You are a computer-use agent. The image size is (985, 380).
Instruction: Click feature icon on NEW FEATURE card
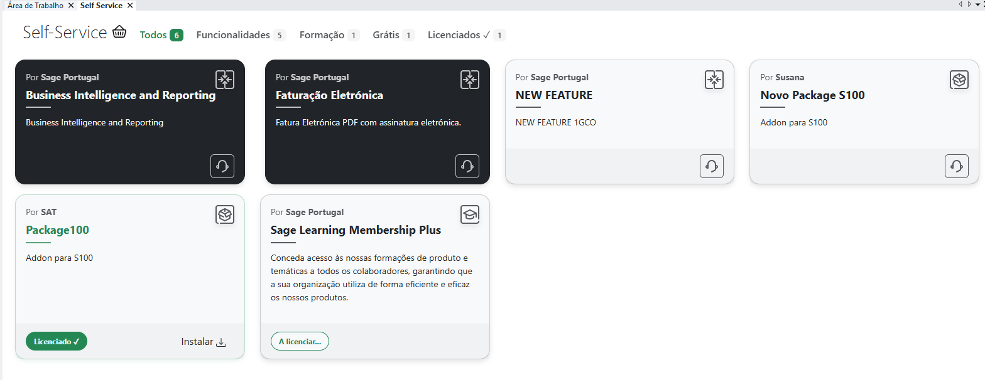[x=714, y=80]
